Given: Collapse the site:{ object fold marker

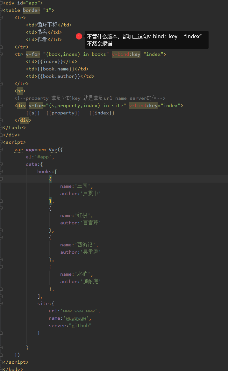Looking at the screenshot, I should point(1,303).
